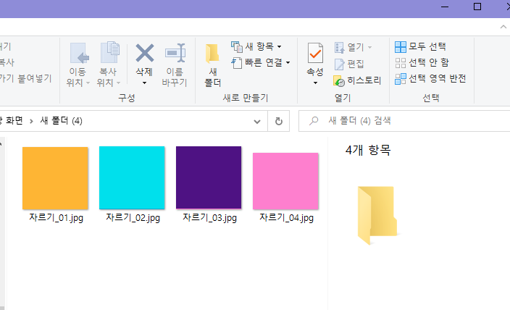Viewport: 510px width, 310px height.
Task: Click the 자르기_02.jpg file name
Action: 133,217
